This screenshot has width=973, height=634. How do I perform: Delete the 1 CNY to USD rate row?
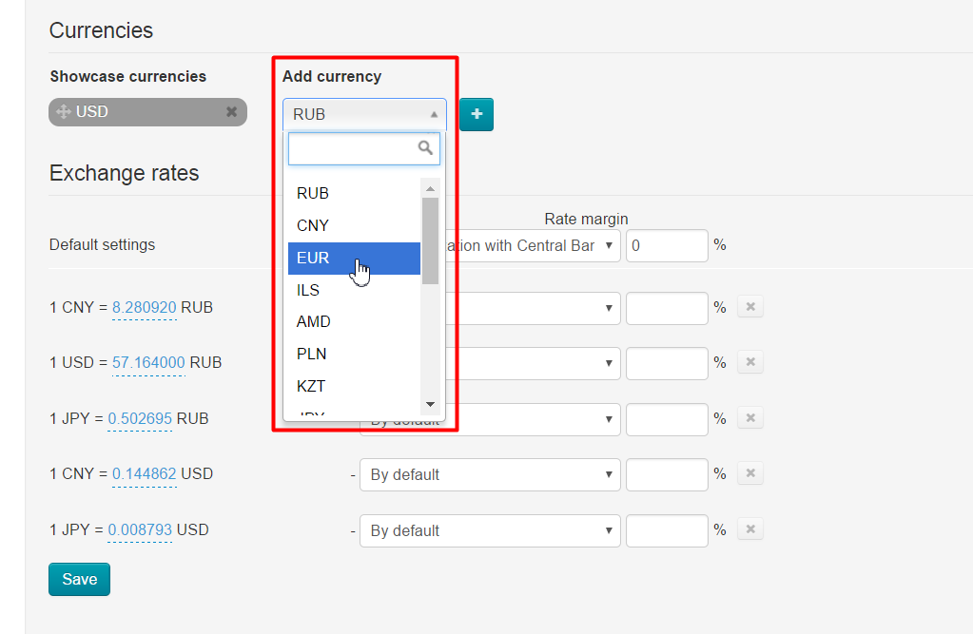(x=750, y=473)
